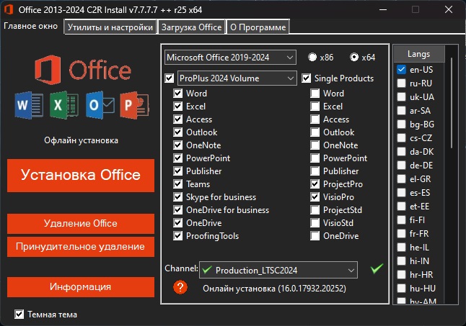Uncheck the en-US language checkbox
Viewport: 466px width, 326px height.
[x=401, y=70]
